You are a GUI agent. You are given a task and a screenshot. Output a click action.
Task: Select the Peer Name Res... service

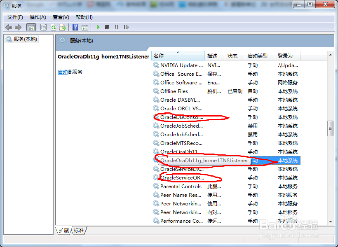click(226, 195)
